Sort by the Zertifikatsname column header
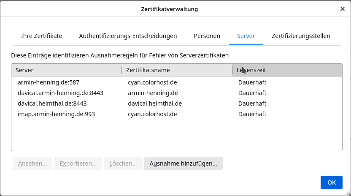The height and width of the screenshot is (196, 351). pyautogui.click(x=177, y=70)
